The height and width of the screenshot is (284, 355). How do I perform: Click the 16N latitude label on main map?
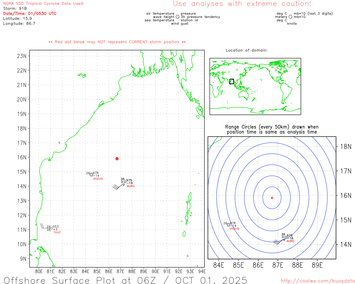pos(22,158)
